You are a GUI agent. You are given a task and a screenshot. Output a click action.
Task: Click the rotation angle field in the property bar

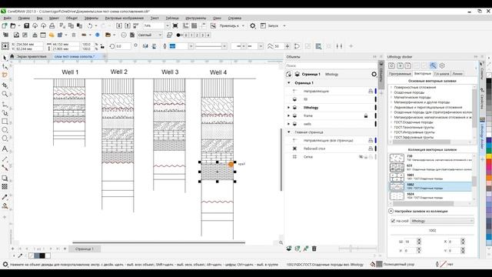(123, 46)
